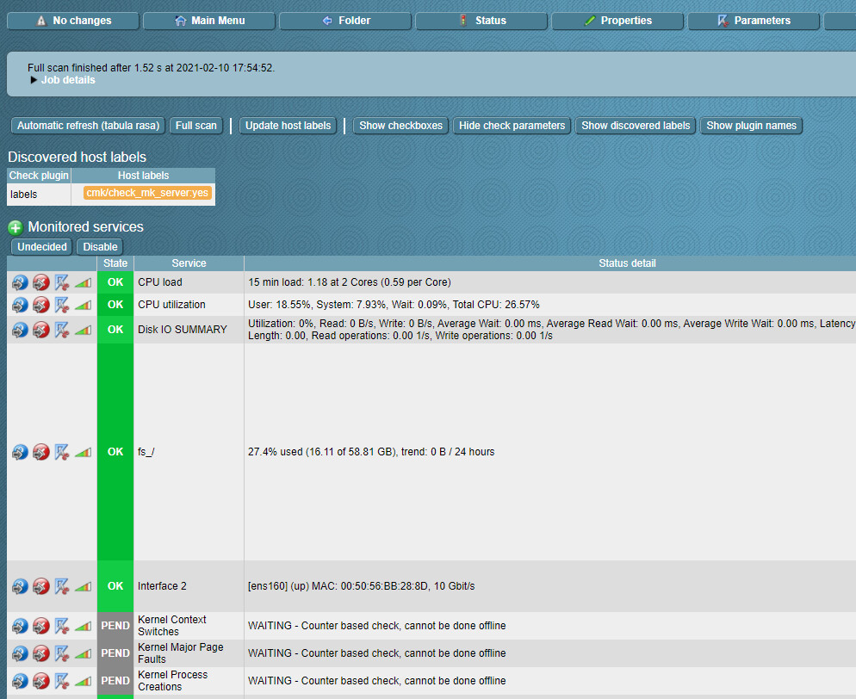Open the Properties menu

point(617,21)
